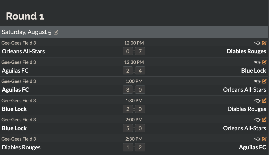Open whistle icon for 2:00 PM game

click(x=257, y=120)
